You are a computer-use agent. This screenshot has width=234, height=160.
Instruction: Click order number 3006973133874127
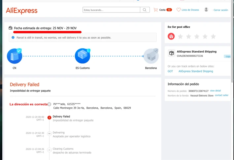click(198, 91)
